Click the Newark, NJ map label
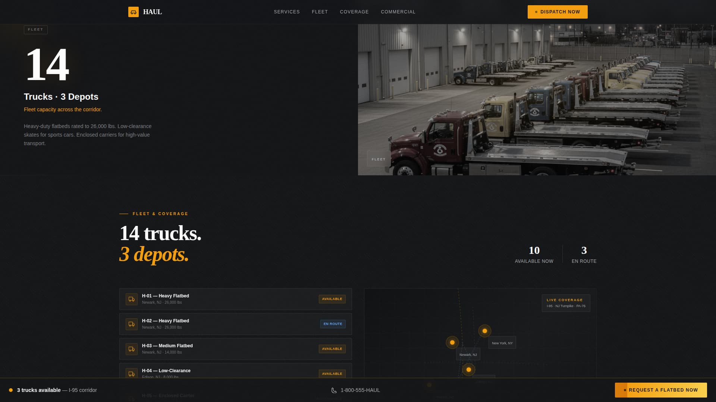Image resolution: width=716 pixels, height=402 pixels. tap(468, 354)
